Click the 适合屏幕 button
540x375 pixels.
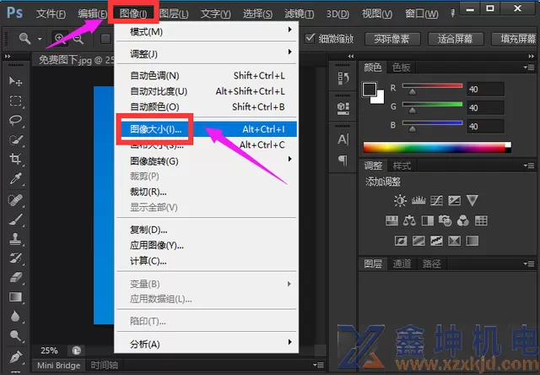point(456,39)
